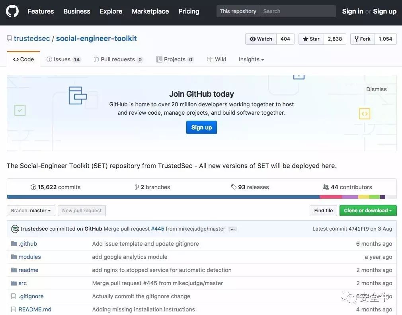402x315 pixels.
Task: Open the Wiki tab
Action: (x=217, y=59)
